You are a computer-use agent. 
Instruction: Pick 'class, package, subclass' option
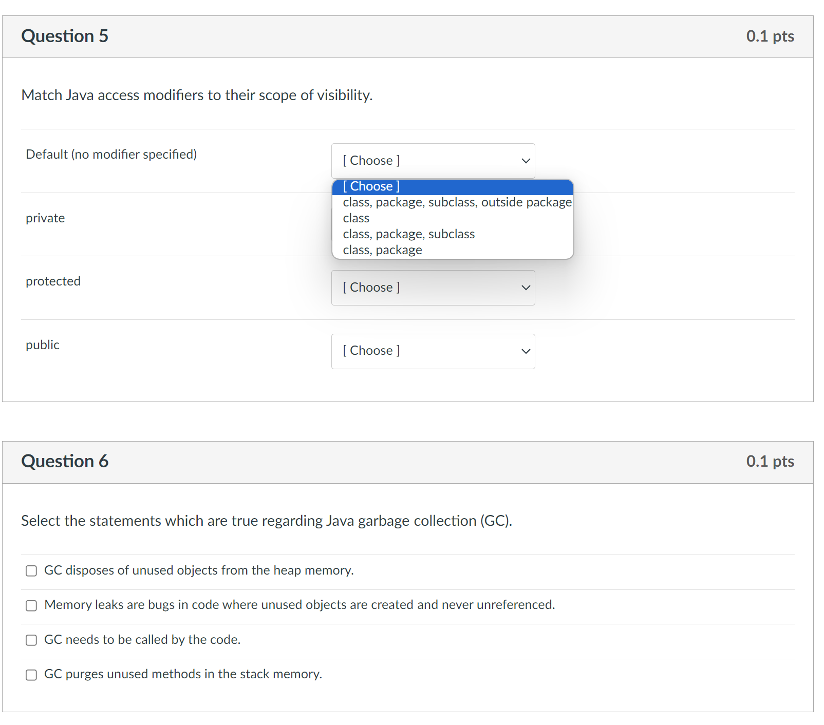[453, 234]
